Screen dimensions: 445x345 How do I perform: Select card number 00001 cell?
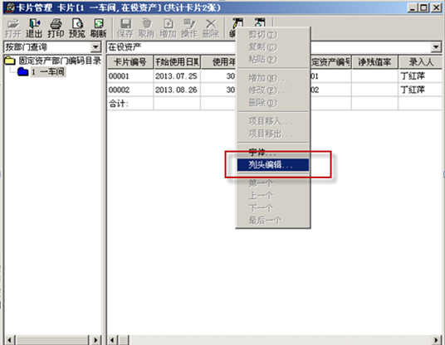tap(130, 76)
